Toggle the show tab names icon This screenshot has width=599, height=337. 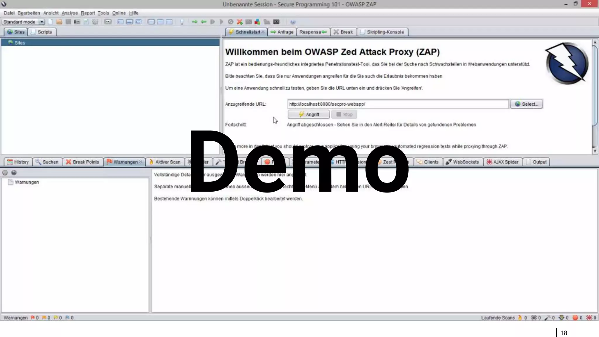pyautogui.click(x=108, y=22)
